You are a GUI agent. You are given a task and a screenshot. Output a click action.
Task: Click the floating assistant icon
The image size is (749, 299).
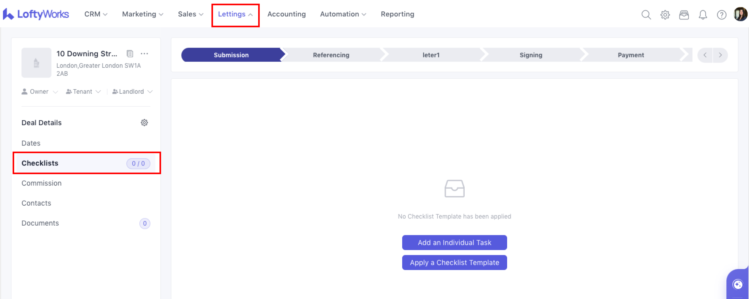(x=737, y=285)
